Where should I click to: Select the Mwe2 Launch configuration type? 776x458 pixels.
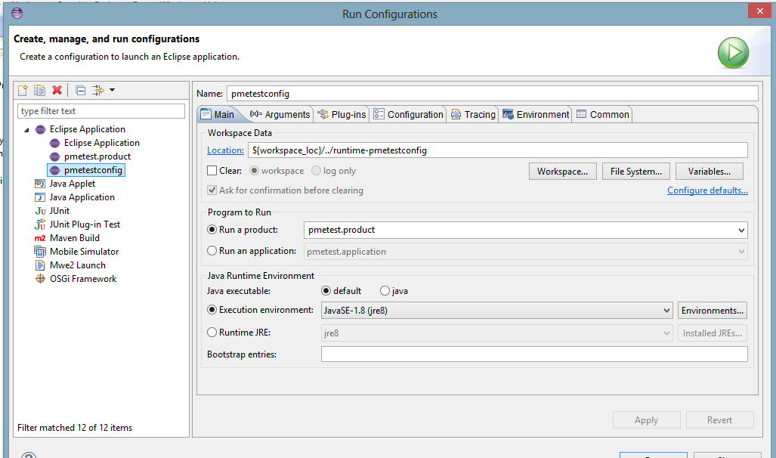[x=77, y=265]
